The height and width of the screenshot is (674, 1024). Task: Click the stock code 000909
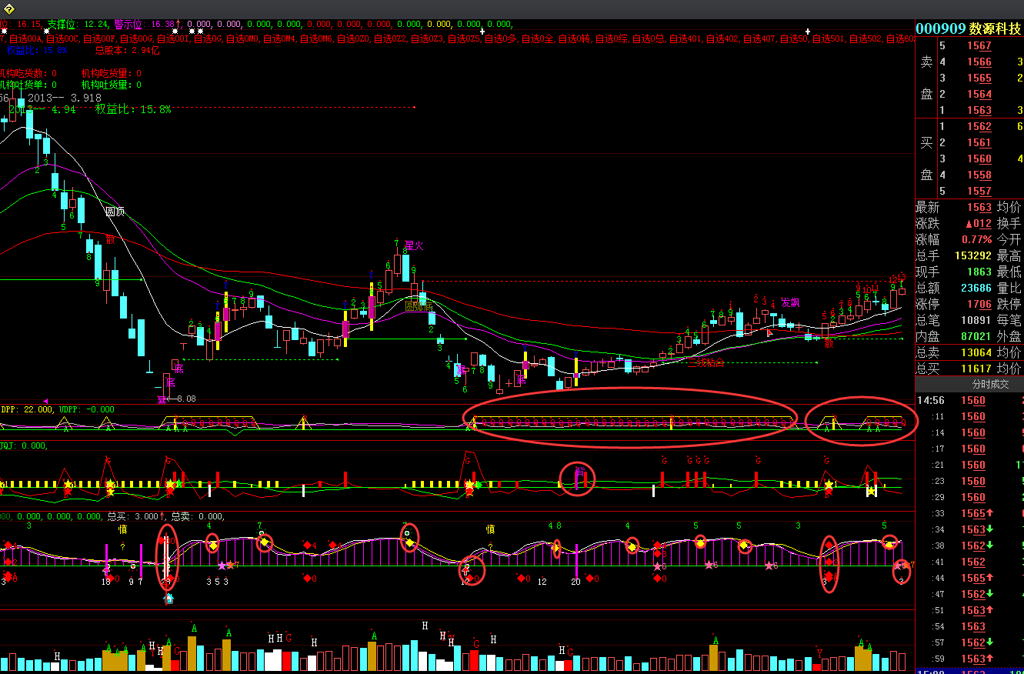940,28
